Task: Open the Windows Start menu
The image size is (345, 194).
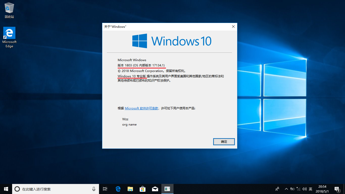Action: click(6, 189)
